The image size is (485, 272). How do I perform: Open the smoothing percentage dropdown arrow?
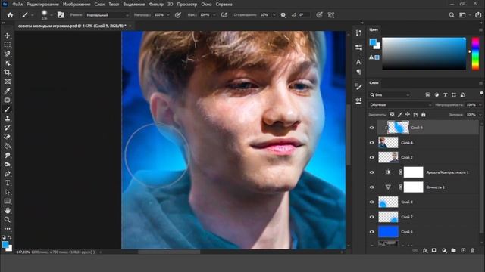click(x=274, y=15)
